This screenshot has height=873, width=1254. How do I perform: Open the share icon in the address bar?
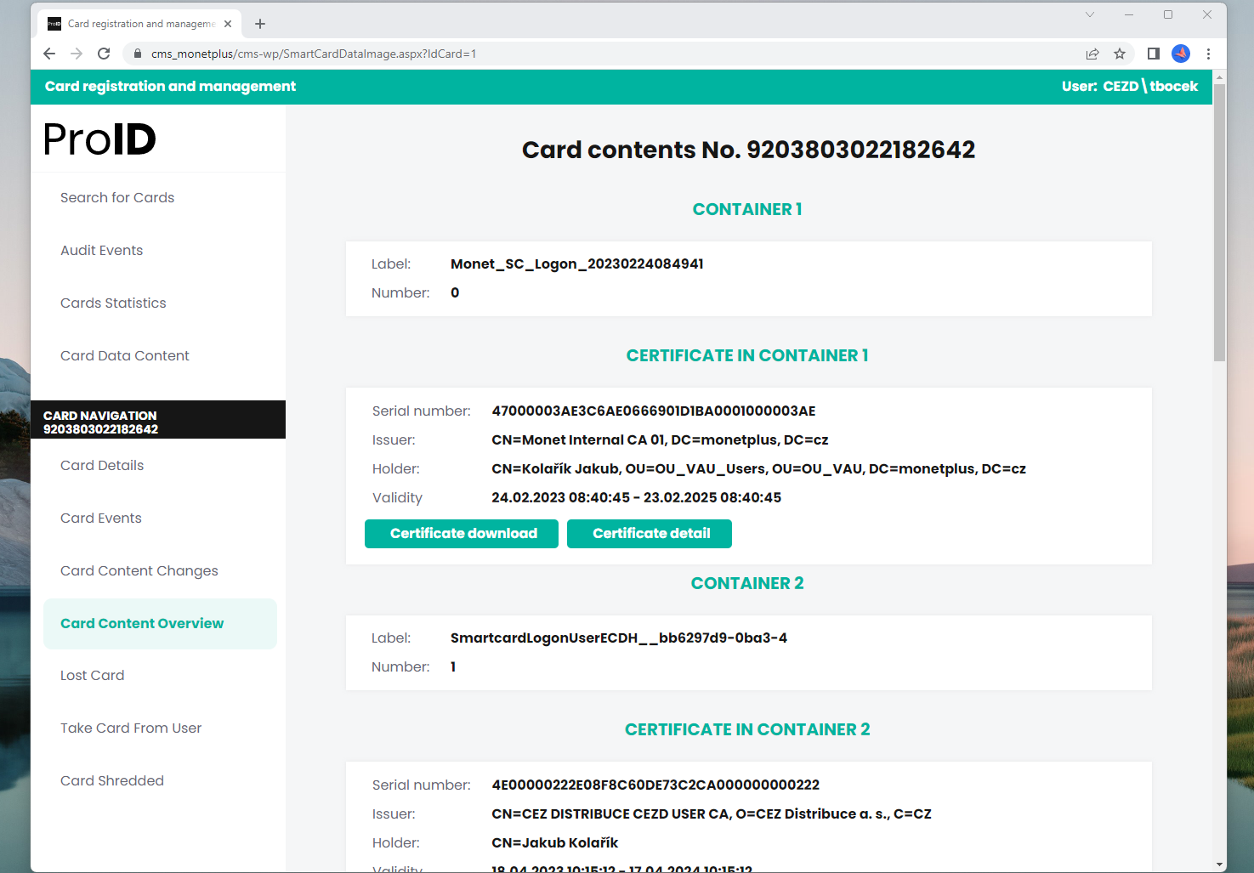pos(1092,53)
